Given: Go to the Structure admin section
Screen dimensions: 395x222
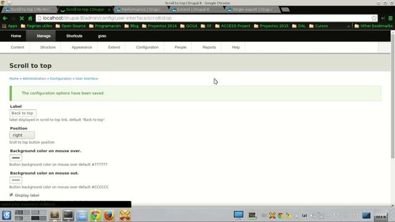Looking at the screenshot, I should (48, 47).
